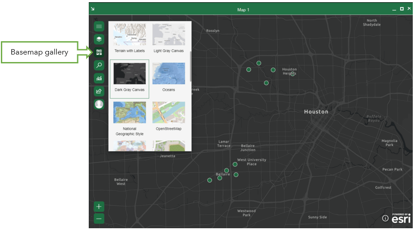
Task: Click the Houston city label
Action: click(316, 112)
